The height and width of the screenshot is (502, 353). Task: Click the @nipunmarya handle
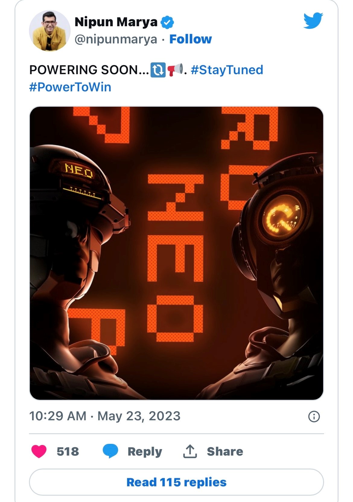coord(116,39)
